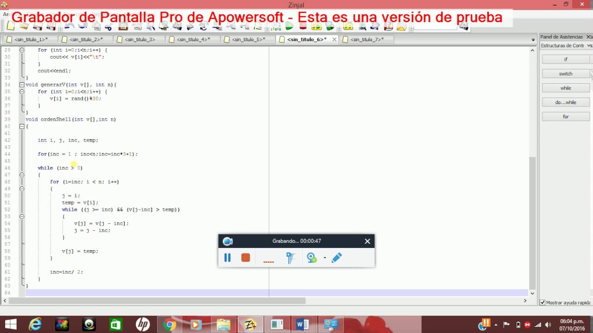Insert a for structure from the panel
The height and width of the screenshot is (333, 593).
tap(566, 117)
